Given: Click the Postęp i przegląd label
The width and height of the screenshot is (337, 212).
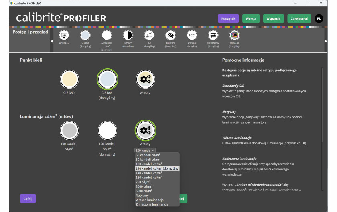Looking at the screenshot, I should (x=30, y=32).
